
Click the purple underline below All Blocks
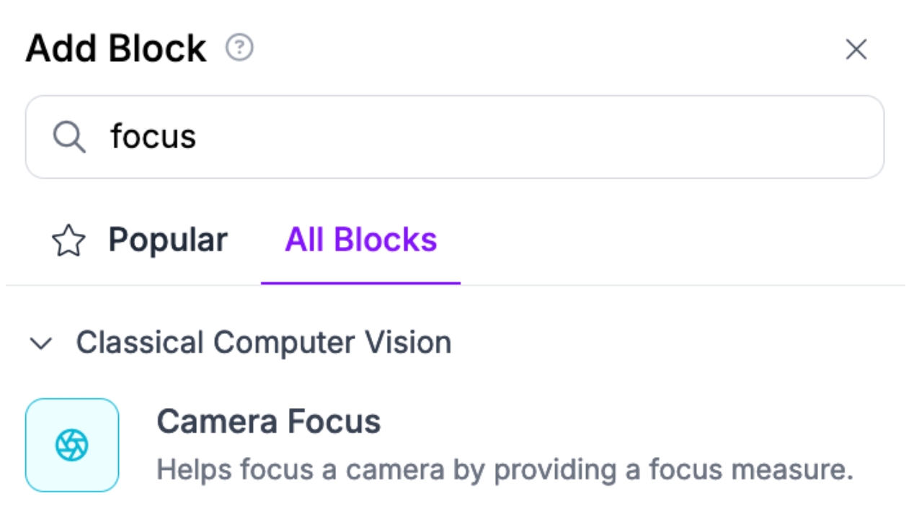[x=360, y=283]
